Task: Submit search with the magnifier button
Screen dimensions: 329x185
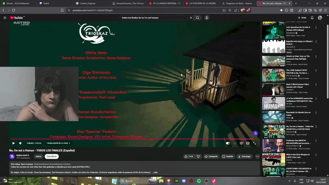Action: 197,18
